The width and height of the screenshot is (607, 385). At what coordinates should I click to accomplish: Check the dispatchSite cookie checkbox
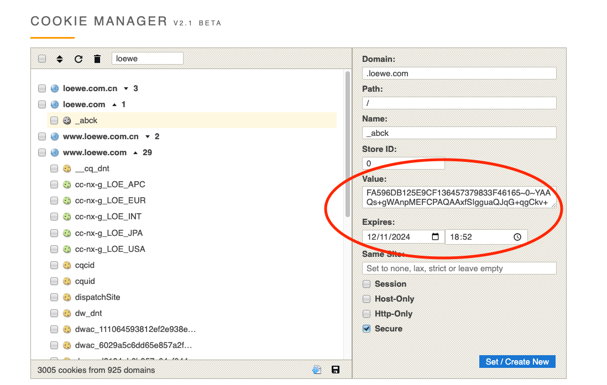point(54,297)
